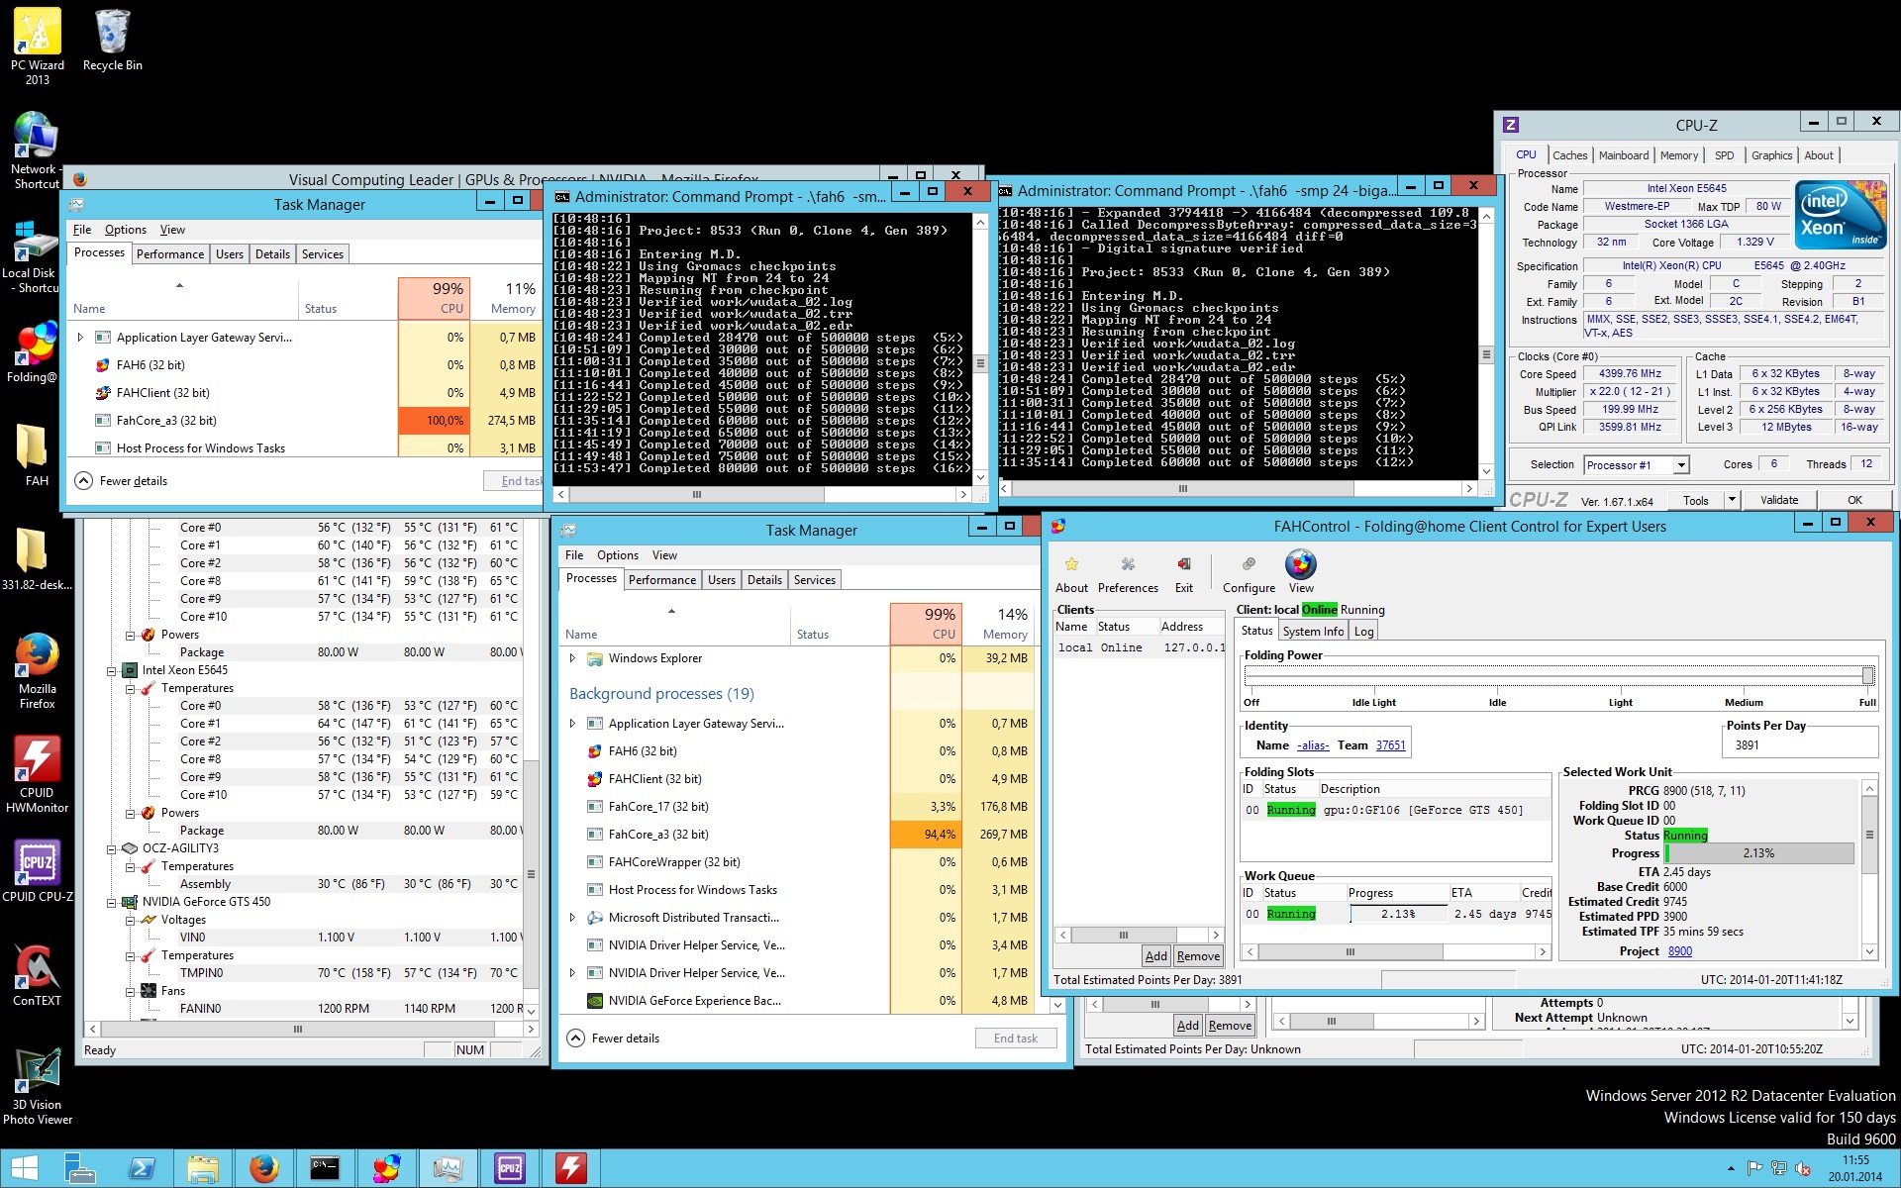Collapse OCZ-AGILITY3 node in HWMonitor

(111, 848)
